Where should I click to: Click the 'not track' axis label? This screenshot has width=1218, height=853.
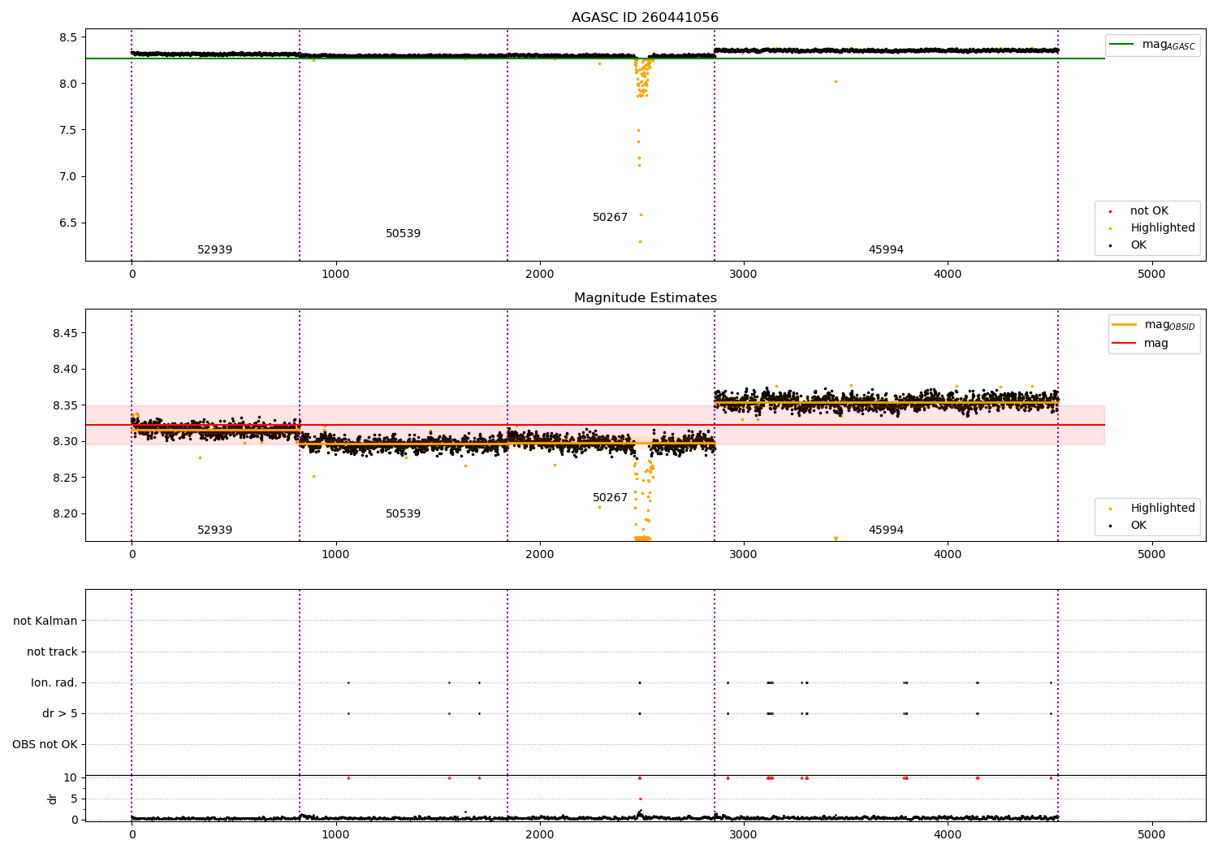(52, 652)
